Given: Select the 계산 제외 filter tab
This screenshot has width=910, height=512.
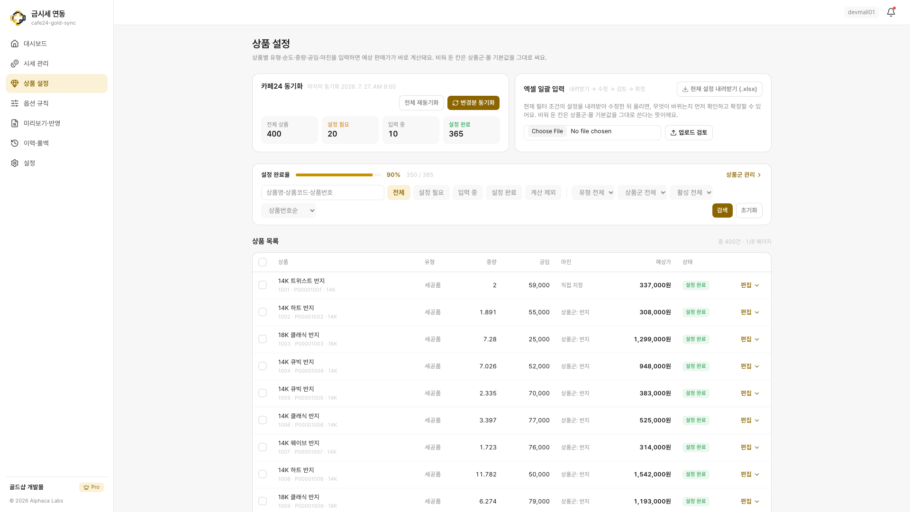Looking at the screenshot, I should coord(543,192).
